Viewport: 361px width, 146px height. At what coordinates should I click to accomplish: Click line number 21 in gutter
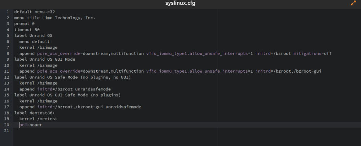coord(6,131)
